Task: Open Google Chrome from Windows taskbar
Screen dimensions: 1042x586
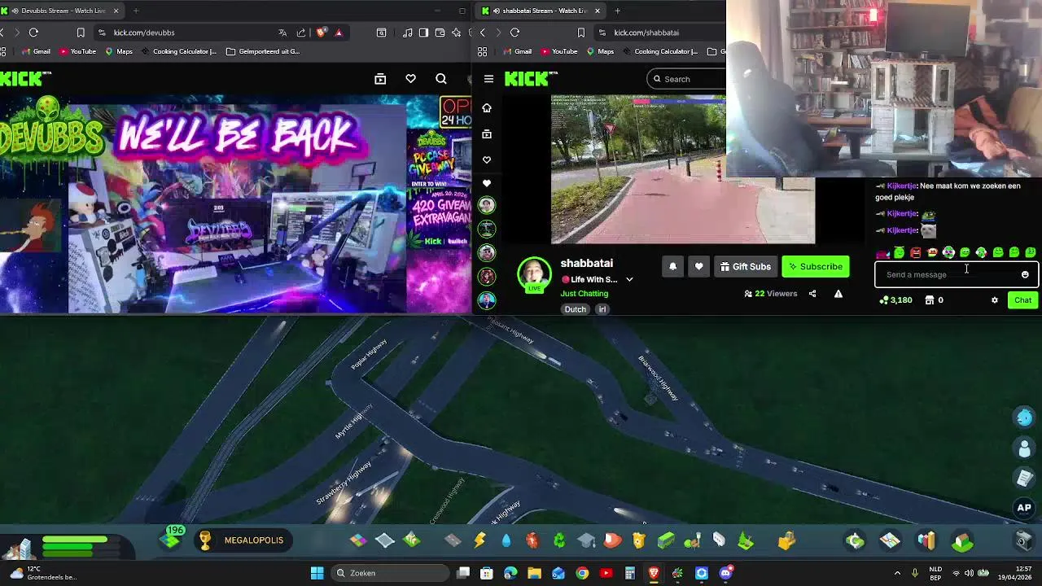Action: [x=582, y=573]
